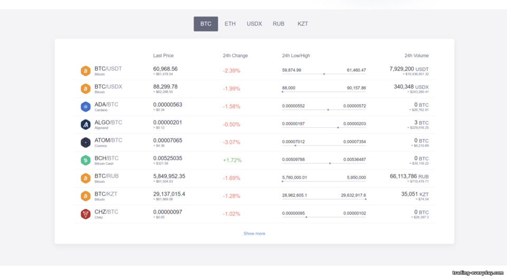Click the -0.50% change value
Viewport: 507px width, 279px height.
point(231,125)
